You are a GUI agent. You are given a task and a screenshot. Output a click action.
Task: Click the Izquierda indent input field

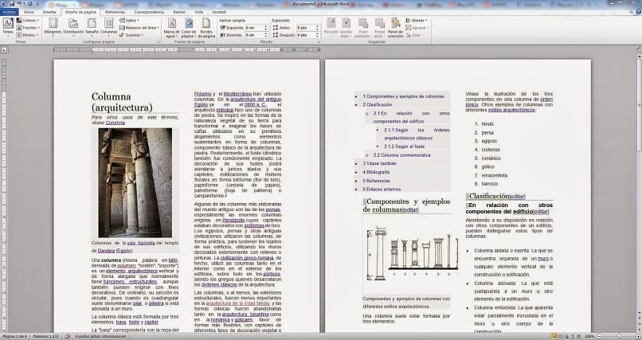point(256,28)
